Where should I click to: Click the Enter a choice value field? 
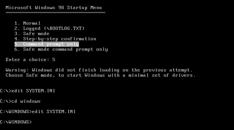(x=54, y=60)
